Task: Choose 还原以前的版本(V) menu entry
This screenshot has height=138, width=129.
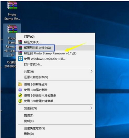Action: (55, 77)
